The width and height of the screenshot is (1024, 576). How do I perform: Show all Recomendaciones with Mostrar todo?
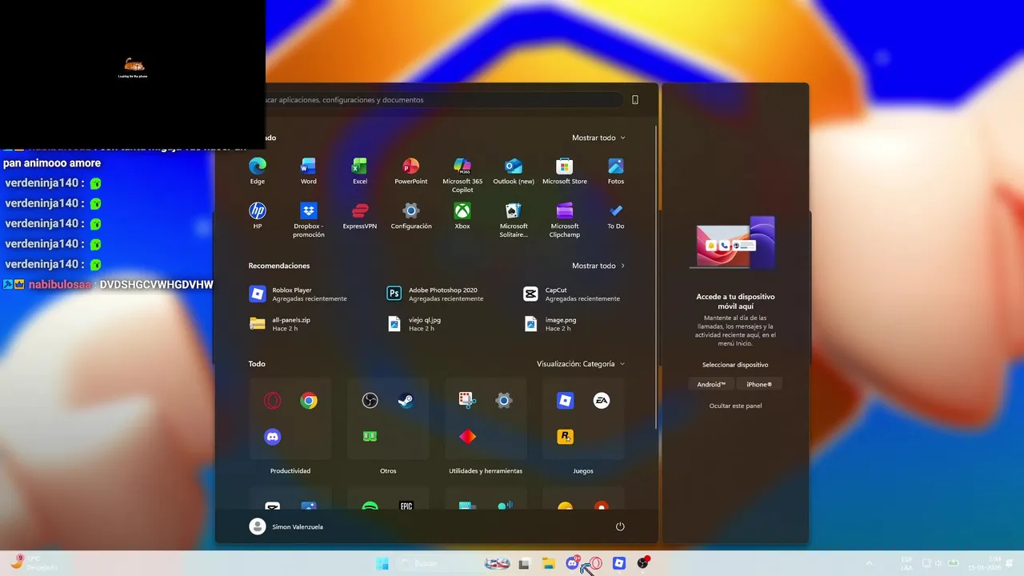(x=598, y=266)
